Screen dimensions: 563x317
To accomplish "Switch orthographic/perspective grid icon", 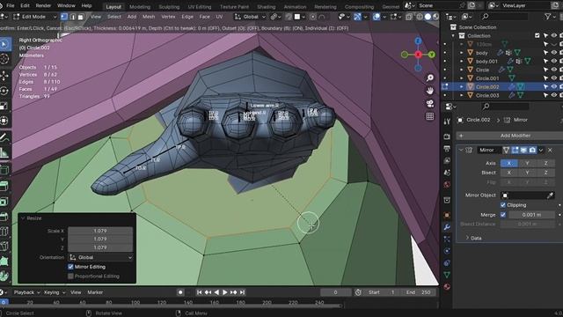I will tap(430, 116).
